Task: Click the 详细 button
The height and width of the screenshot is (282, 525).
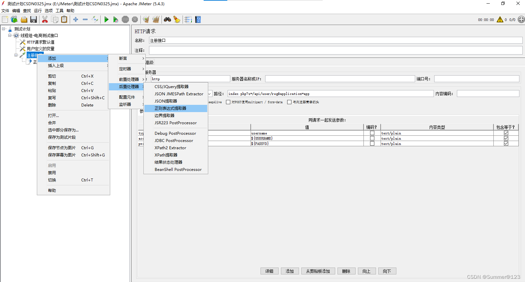Action: click(x=269, y=271)
